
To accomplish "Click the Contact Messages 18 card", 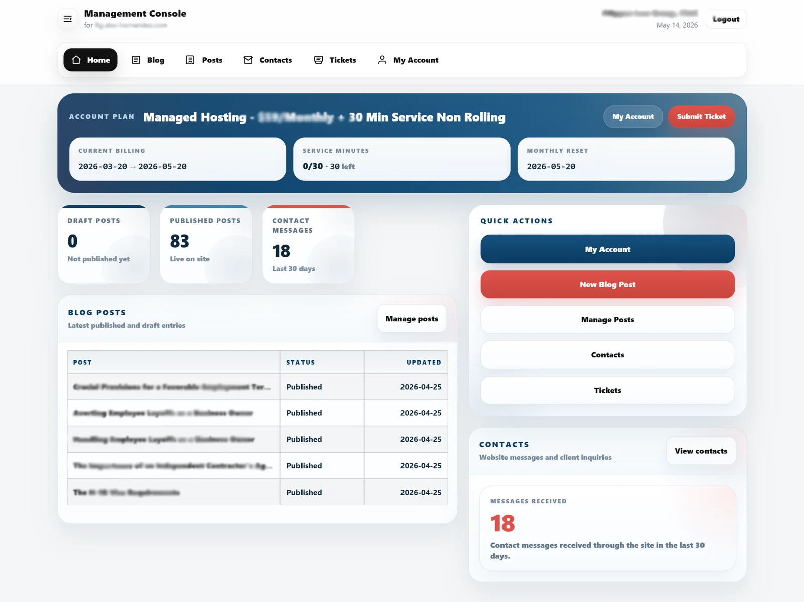I will (309, 245).
